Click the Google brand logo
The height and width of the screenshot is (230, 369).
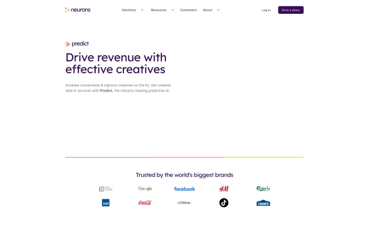145,189
